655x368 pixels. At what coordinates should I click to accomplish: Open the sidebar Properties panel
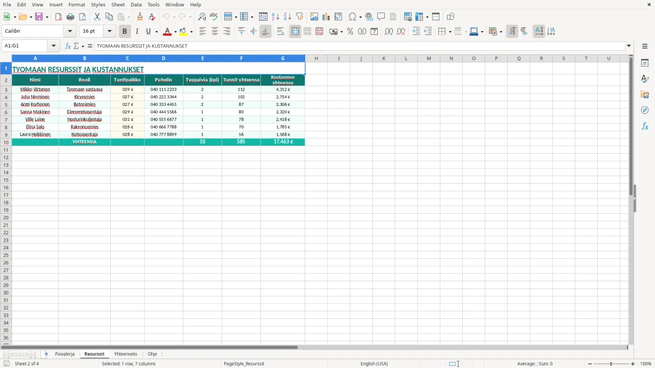coord(645,63)
